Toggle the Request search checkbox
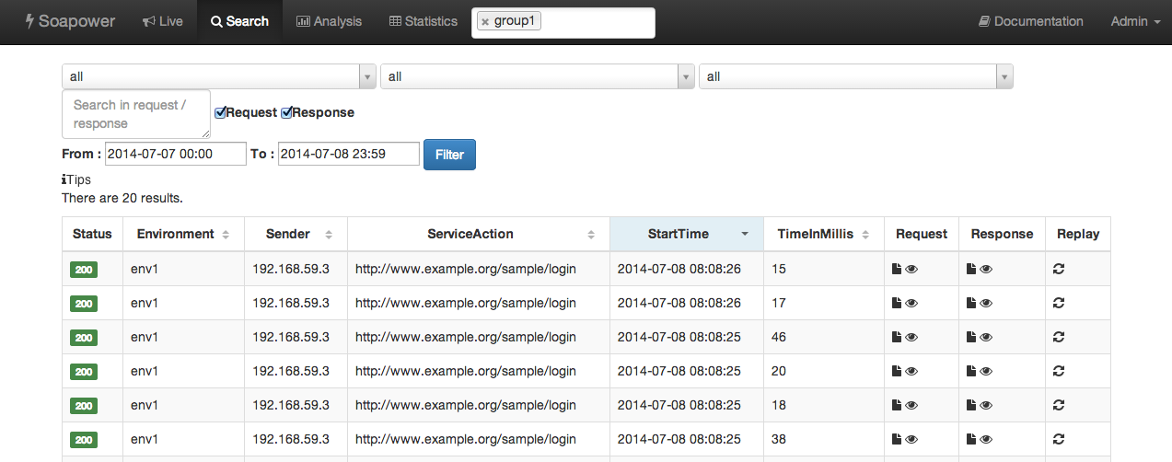This screenshot has width=1172, height=462. pos(220,112)
